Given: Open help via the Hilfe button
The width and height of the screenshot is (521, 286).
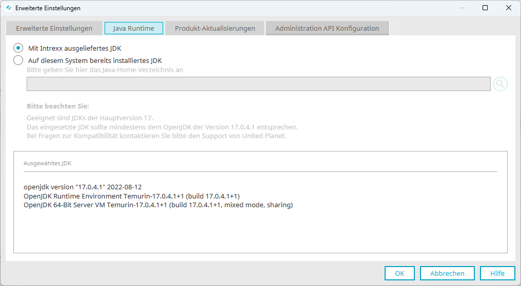Looking at the screenshot, I should point(497,273).
